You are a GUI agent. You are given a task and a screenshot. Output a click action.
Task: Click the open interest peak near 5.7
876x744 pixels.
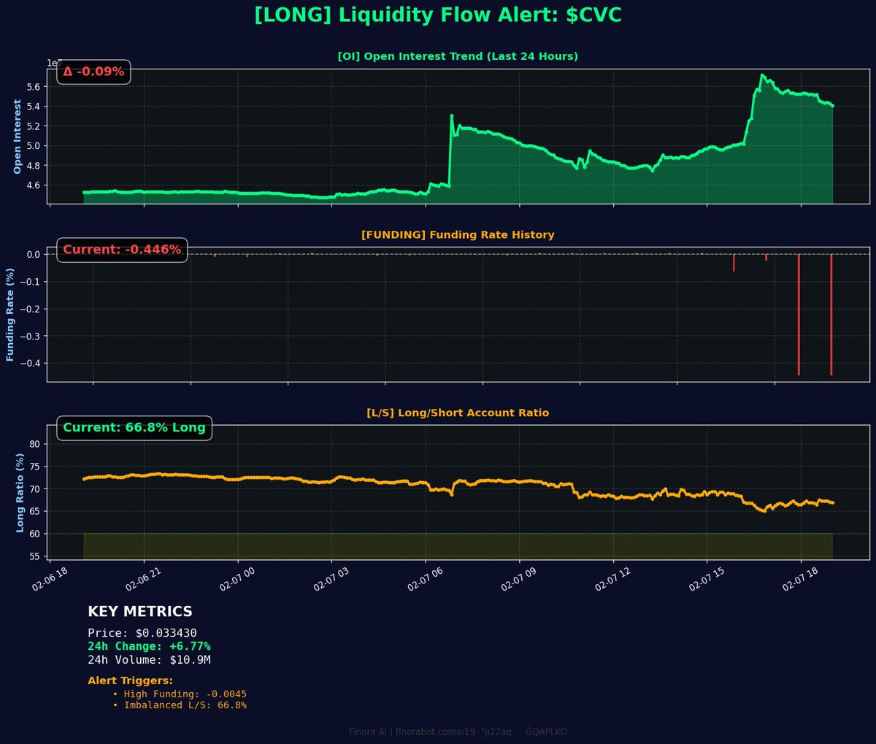point(761,75)
